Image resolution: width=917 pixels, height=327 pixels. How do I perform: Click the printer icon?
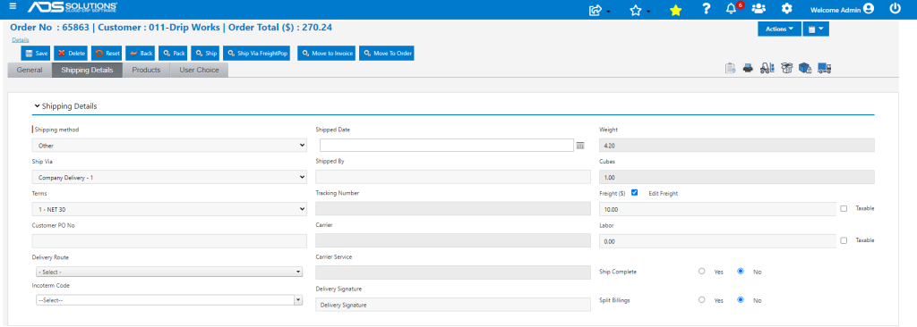pyautogui.click(x=748, y=68)
